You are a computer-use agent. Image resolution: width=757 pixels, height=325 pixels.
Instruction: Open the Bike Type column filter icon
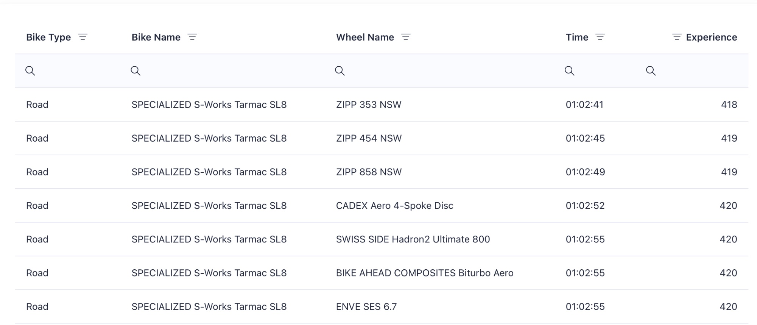click(83, 37)
